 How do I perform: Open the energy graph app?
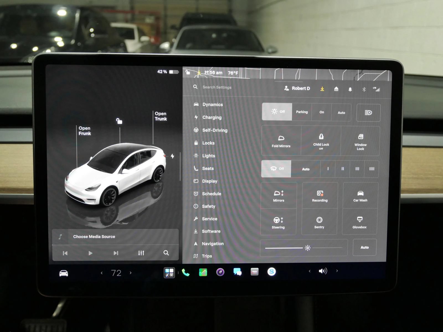click(x=203, y=273)
